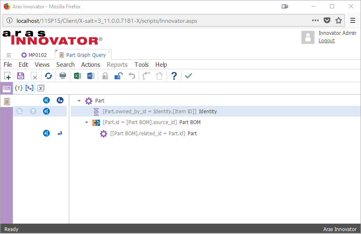Open the Firefox hamburger menu
Screen dimensions: 361x234
pyautogui.click(x=353, y=20)
